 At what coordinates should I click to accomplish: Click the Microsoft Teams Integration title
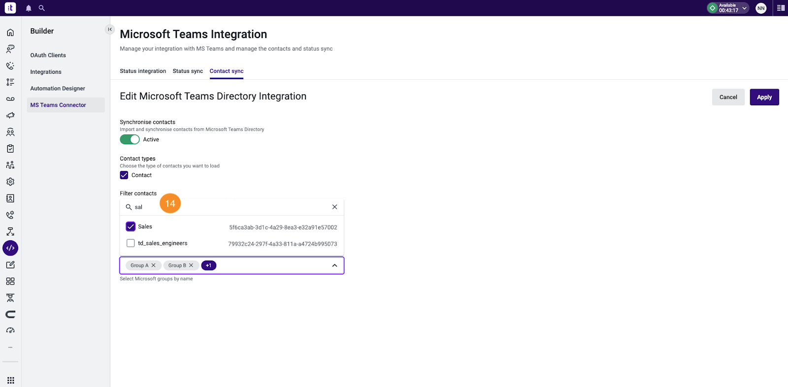(x=194, y=34)
